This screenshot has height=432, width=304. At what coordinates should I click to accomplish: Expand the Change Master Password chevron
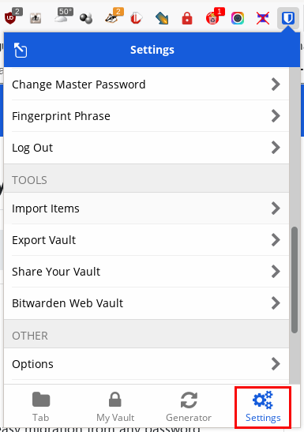[x=276, y=85]
